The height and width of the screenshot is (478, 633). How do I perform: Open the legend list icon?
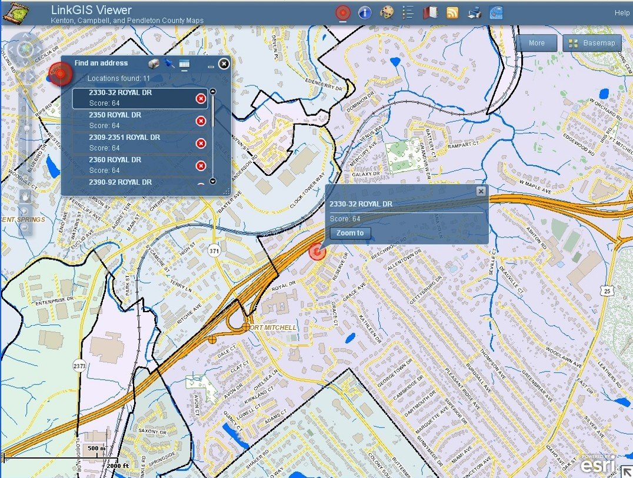coord(408,12)
